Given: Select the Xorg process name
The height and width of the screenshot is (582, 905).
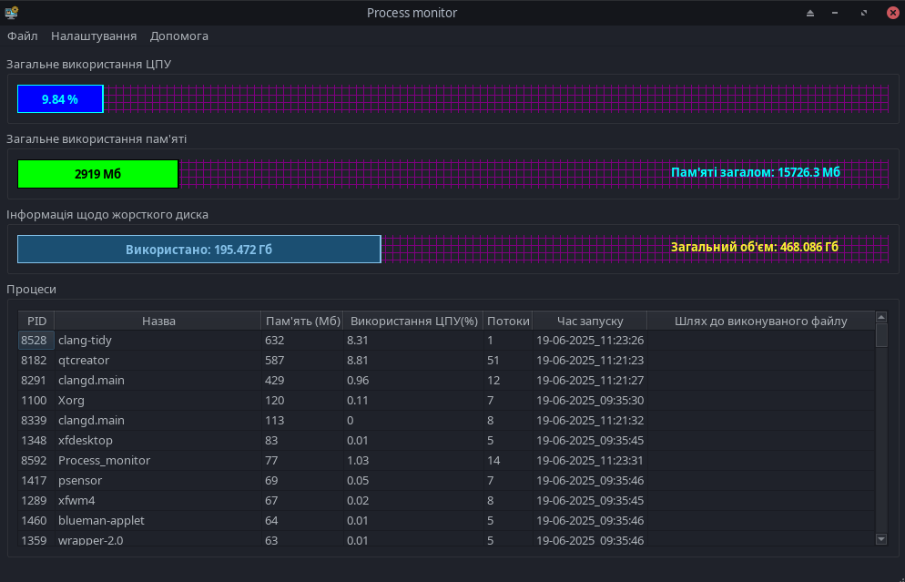Looking at the screenshot, I should coord(71,400).
